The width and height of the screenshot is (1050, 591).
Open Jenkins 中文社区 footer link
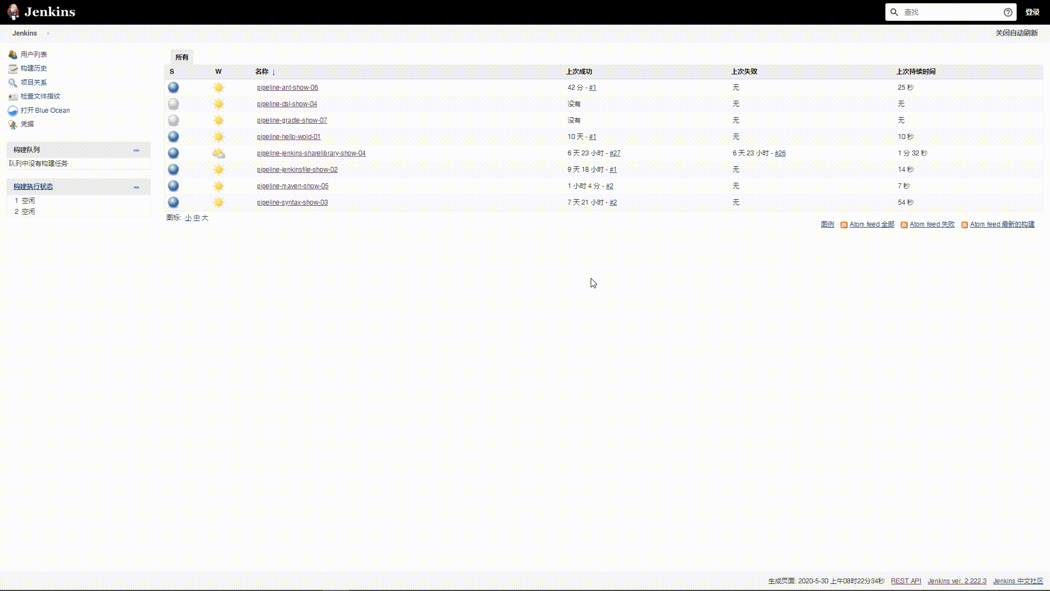point(1018,581)
